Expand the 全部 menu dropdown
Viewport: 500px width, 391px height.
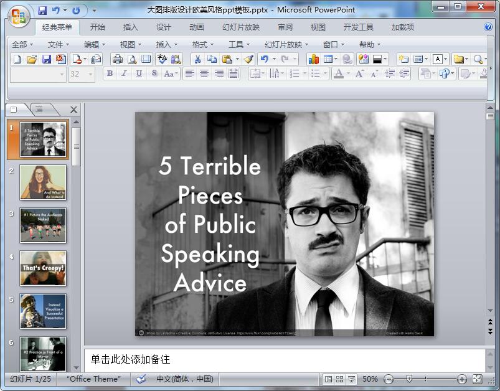pos(22,45)
